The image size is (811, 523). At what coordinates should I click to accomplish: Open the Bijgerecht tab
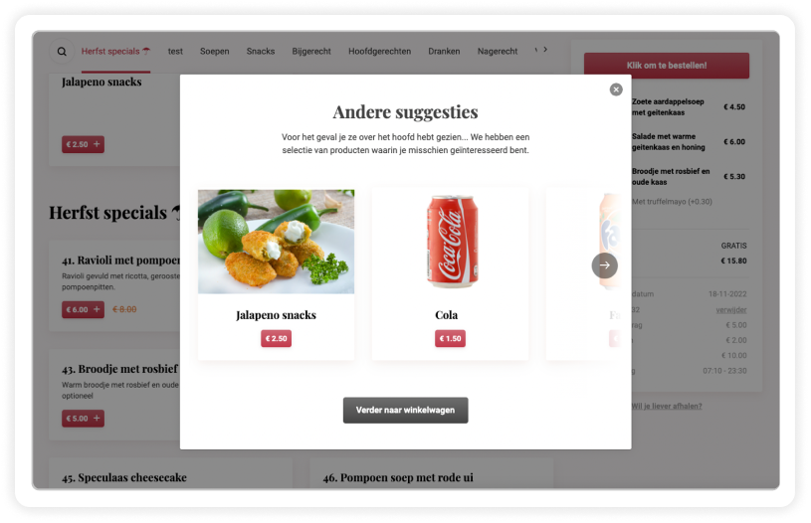311,51
